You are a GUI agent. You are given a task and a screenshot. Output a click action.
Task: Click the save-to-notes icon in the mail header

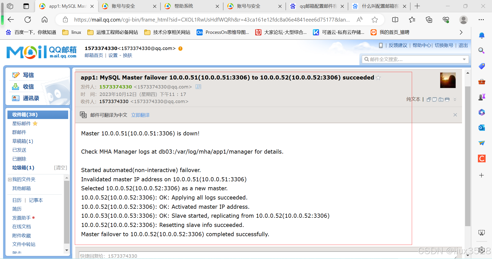tap(435, 99)
